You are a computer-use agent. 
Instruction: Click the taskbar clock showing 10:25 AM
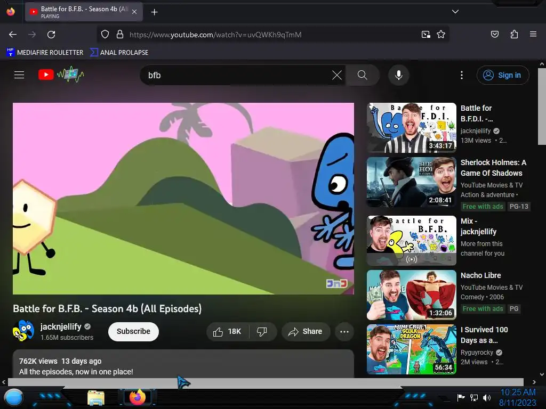[518, 397]
